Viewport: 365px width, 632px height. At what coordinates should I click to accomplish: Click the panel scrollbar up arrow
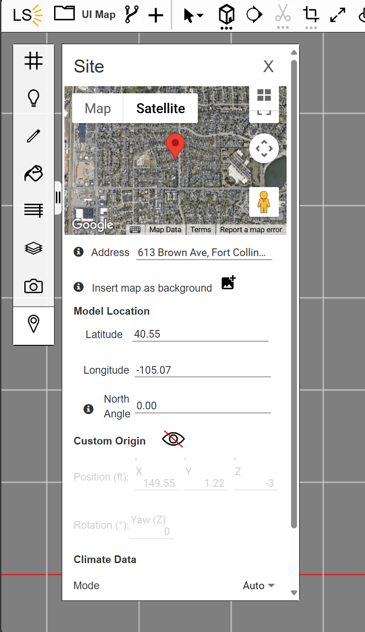tap(294, 52)
